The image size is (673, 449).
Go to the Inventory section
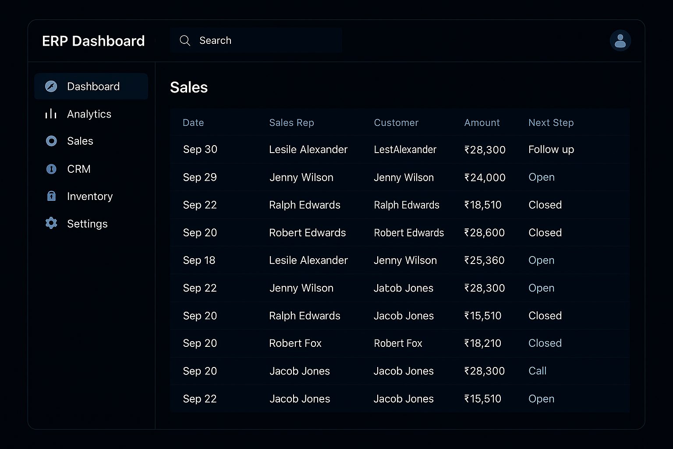pos(90,196)
